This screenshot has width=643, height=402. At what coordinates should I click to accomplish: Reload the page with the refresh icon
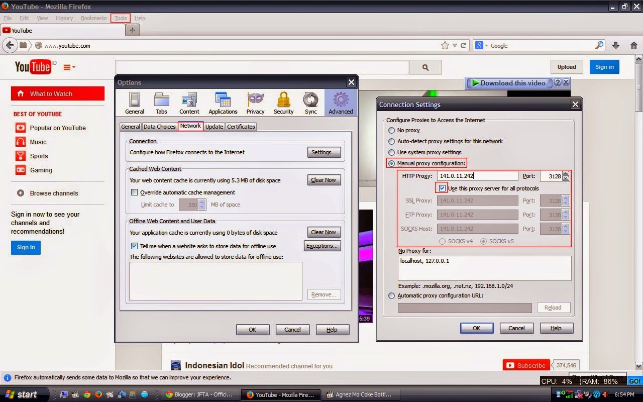point(464,45)
